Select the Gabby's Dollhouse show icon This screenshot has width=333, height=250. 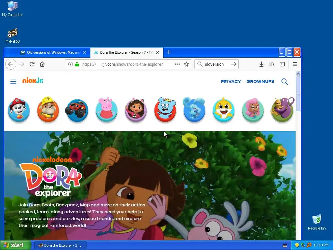[136, 110]
